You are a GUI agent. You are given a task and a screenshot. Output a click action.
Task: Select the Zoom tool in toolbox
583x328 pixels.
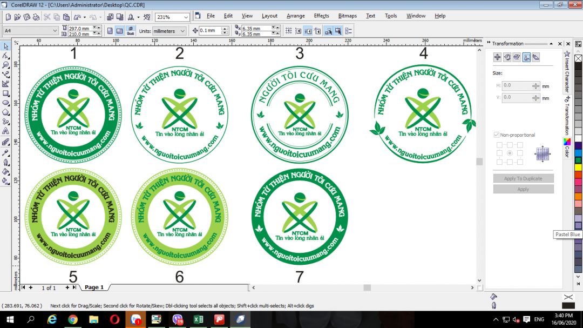coord(5,64)
